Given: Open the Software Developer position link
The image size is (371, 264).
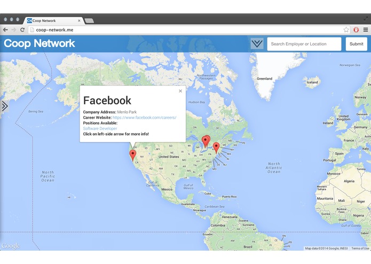Looking at the screenshot, I should coord(100,128).
